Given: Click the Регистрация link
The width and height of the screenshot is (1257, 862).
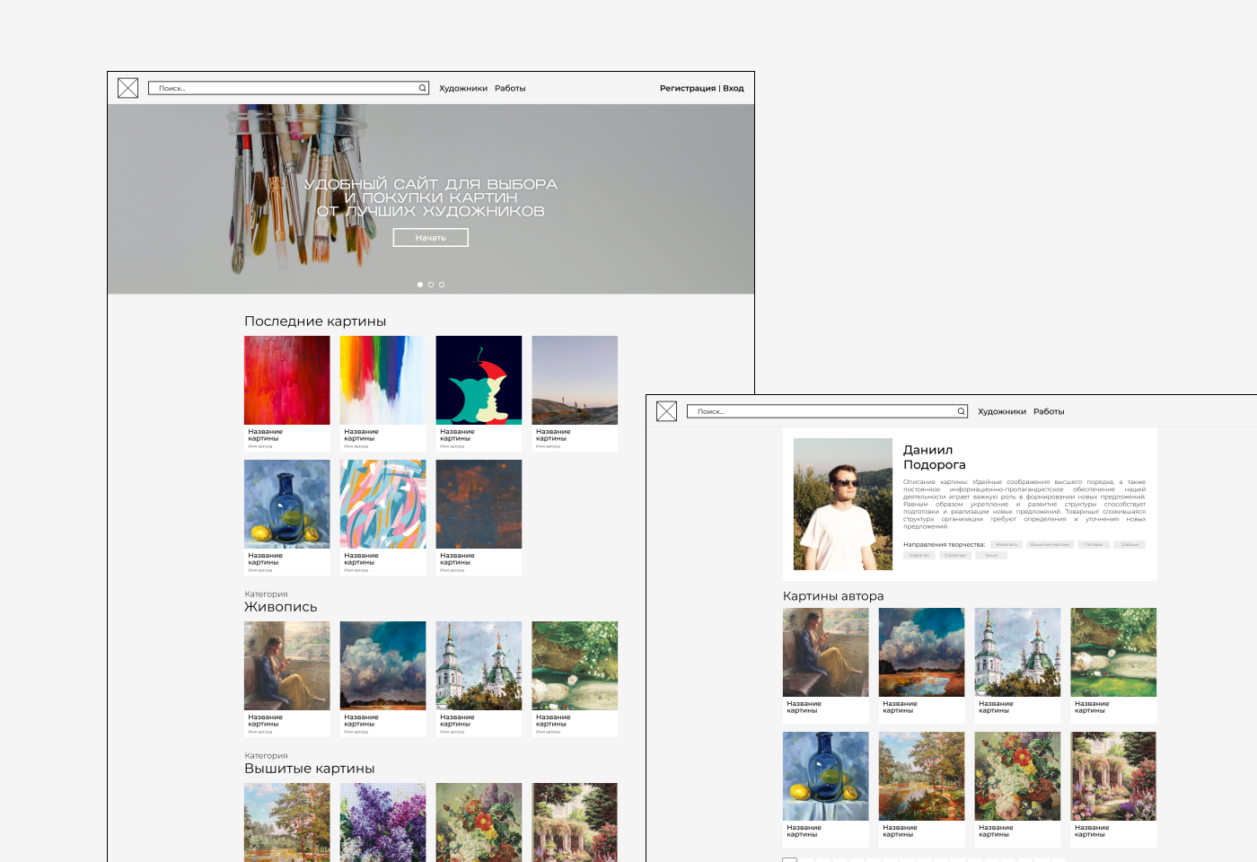Looking at the screenshot, I should point(688,88).
